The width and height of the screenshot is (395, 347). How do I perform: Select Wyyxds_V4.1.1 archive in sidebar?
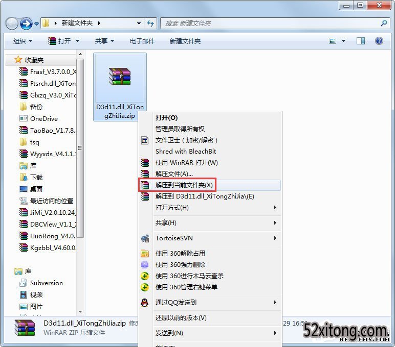click(x=48, y=154)
